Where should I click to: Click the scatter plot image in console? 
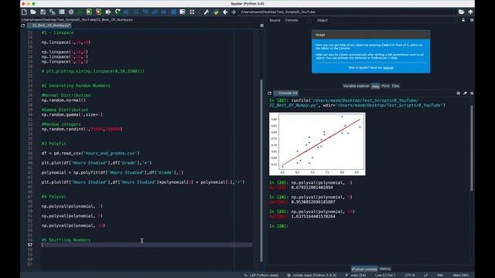[x=317, y=144]
